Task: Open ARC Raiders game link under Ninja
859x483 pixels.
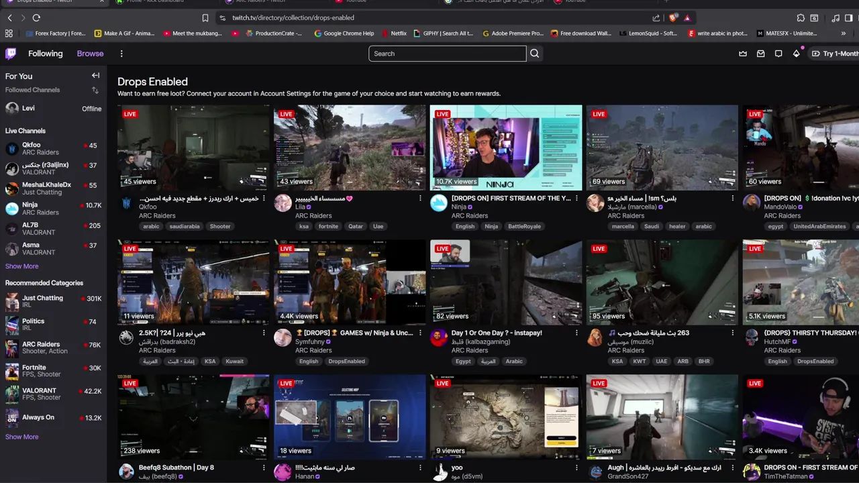Action: [x=470, y=216]
